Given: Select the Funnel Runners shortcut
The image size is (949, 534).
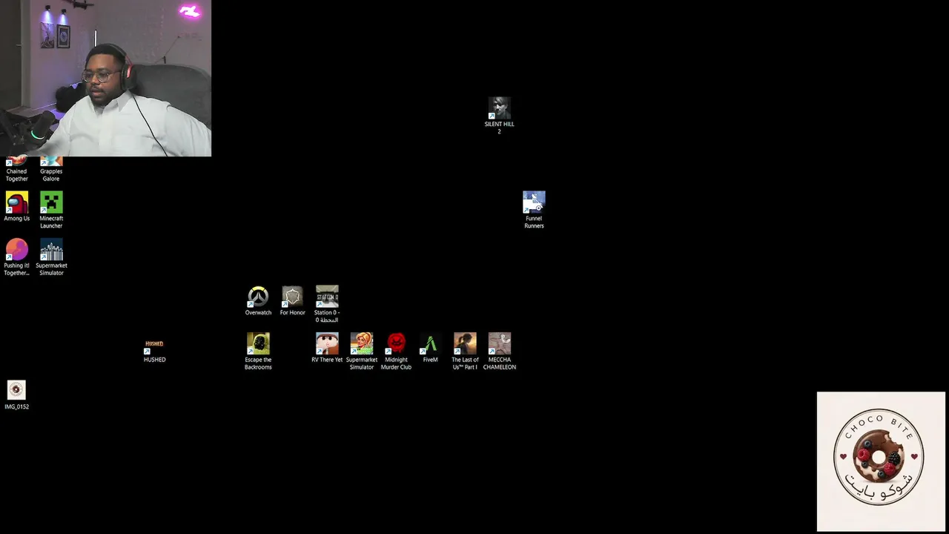Looking at the screenshot, I should (534, 210).
